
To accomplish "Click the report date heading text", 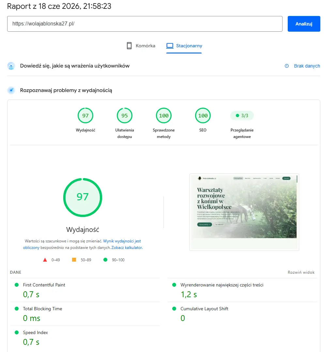I will point(59,6).
